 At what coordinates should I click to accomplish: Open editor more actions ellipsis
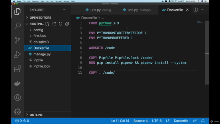[x=202, y=10]
